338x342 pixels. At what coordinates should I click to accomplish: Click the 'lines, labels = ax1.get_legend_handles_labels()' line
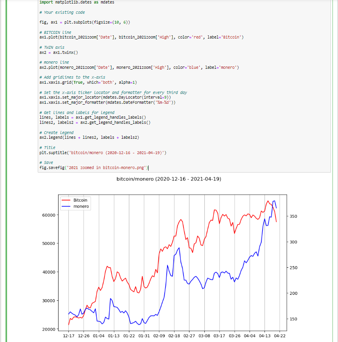click(93, 118)
